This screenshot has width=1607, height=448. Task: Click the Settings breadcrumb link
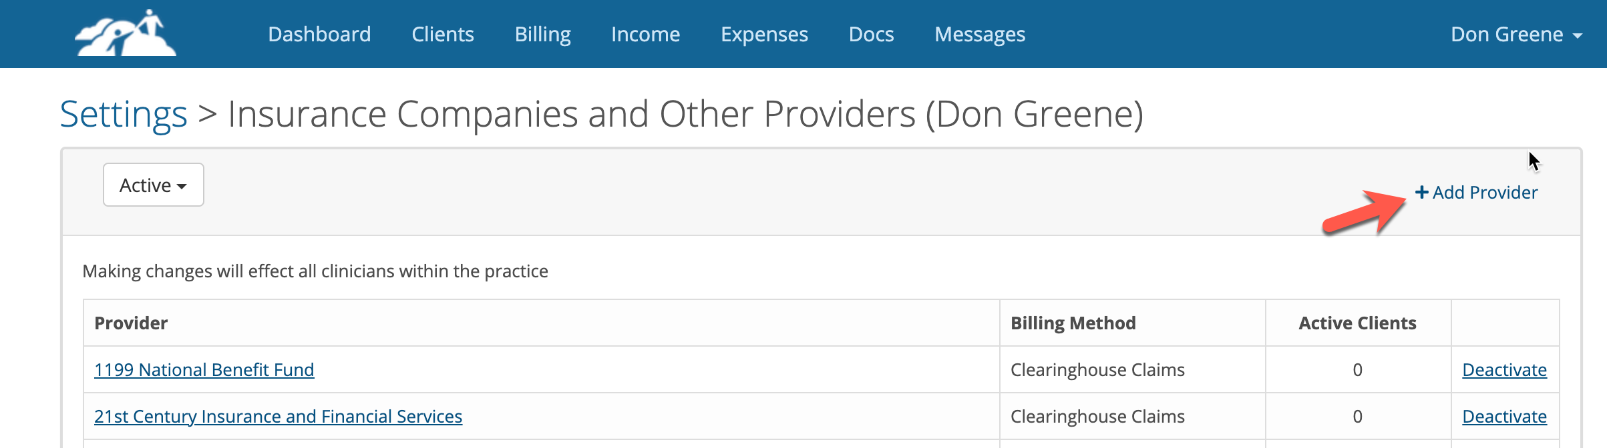[x=124, y=114]
